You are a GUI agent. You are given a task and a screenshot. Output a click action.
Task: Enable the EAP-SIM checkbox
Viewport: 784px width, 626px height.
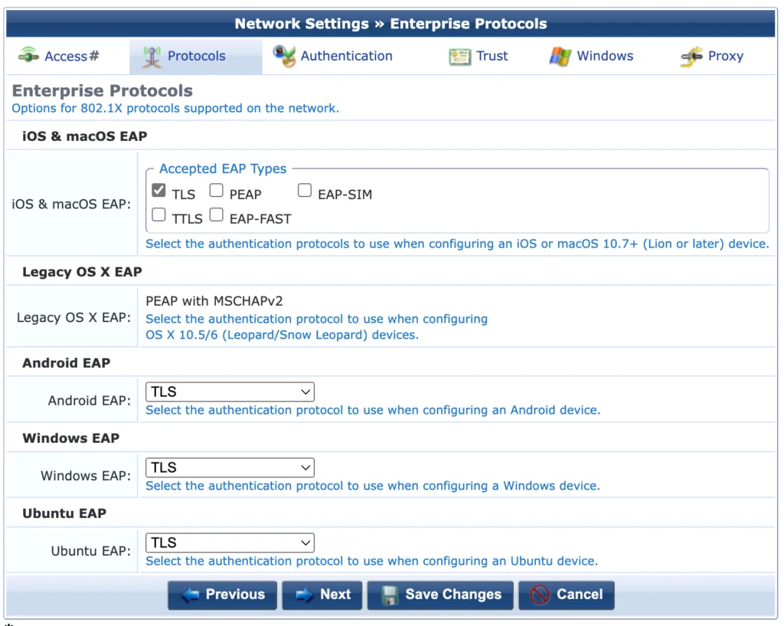click(305, 189)
